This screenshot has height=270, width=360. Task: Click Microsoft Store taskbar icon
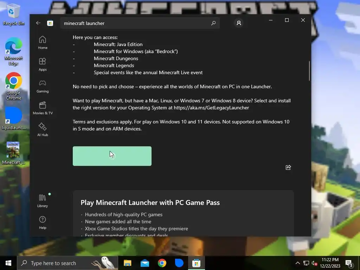pyautogui.click(x=196, y=263)
